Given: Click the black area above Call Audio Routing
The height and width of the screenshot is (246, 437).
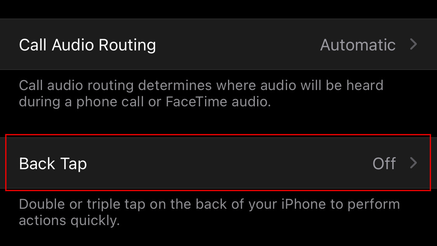Looking at the screenshot, I should tap(218, 9).
